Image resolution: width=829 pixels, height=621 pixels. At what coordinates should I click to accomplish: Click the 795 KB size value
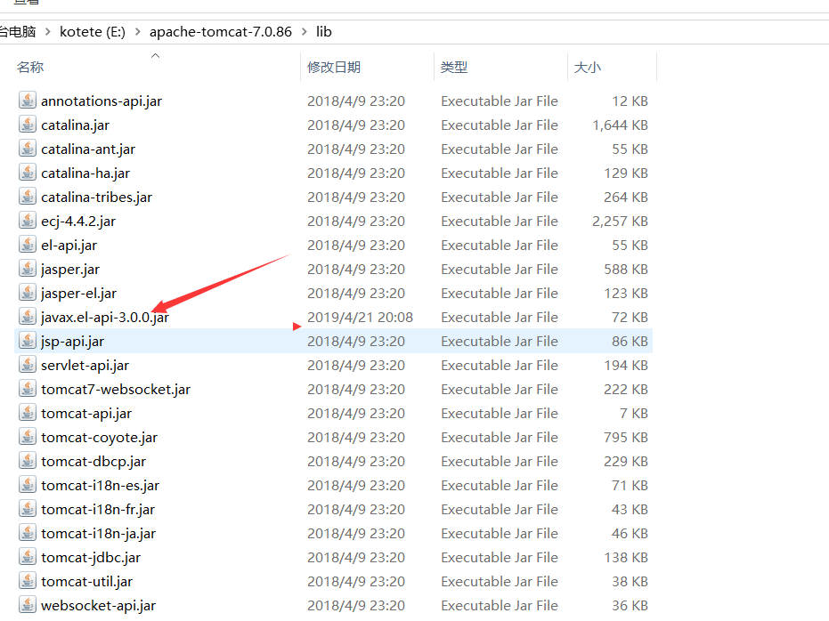point(625,437)
